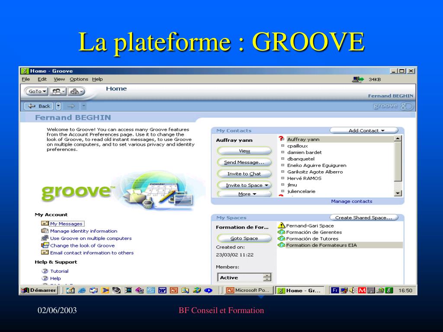Go Back using the Back button
Image resolution: width=443 pixels, height=332 pixels.
tap(39, 106)
